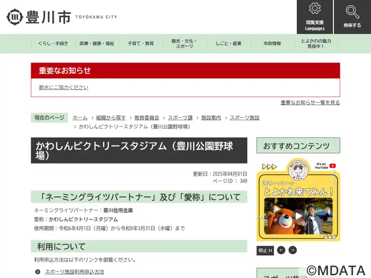
Task: Play the とよかわ来てみん video thumbnail
Action: click(x=298, y=216)
